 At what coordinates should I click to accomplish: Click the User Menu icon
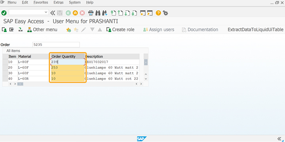coord(4,30)
